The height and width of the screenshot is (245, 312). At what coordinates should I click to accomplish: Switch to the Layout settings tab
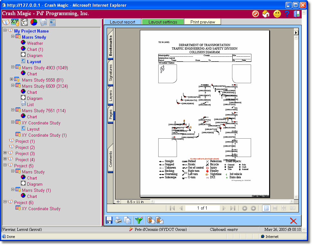(x=163, y=22)
